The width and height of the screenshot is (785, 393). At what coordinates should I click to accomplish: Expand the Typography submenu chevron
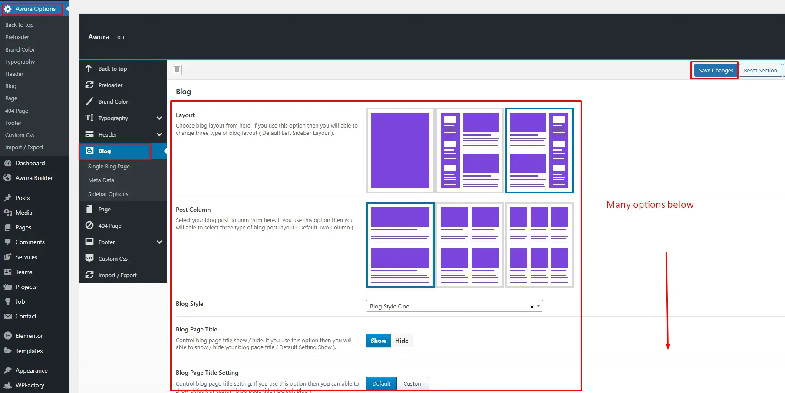click(x=159, y=118)
